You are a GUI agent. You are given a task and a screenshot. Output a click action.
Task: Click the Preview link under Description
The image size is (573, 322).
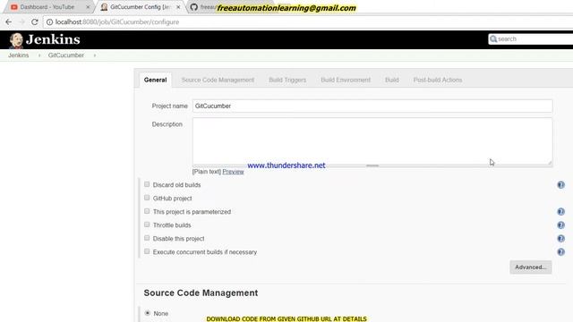coord(233,172)
